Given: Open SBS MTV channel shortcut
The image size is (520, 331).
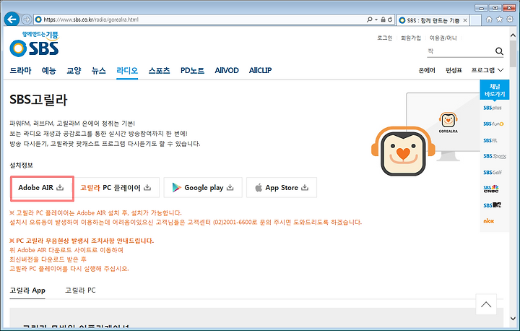Looking at the screenshot, I should click(x=492, y=205).
